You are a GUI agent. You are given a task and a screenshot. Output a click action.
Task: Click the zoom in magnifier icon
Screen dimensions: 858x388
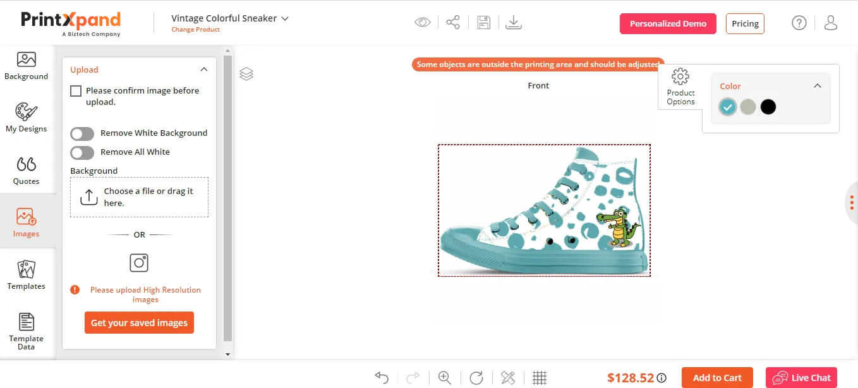(445, 377)
